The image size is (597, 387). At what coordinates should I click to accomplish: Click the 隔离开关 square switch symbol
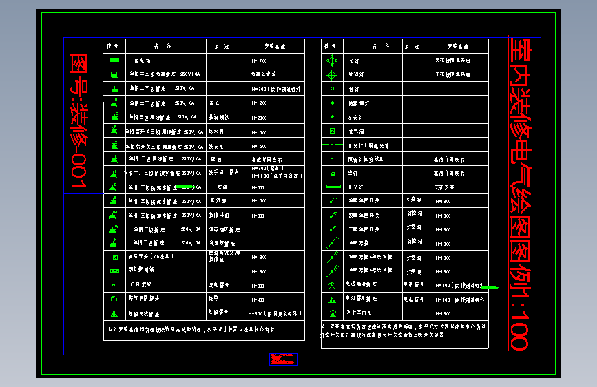pyautogui.click(x=115, y=258)
